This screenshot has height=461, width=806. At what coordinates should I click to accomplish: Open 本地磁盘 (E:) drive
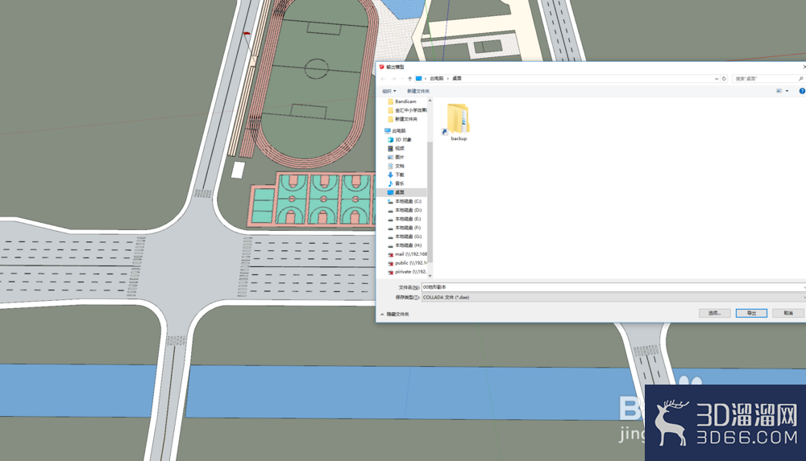point(405,219)
